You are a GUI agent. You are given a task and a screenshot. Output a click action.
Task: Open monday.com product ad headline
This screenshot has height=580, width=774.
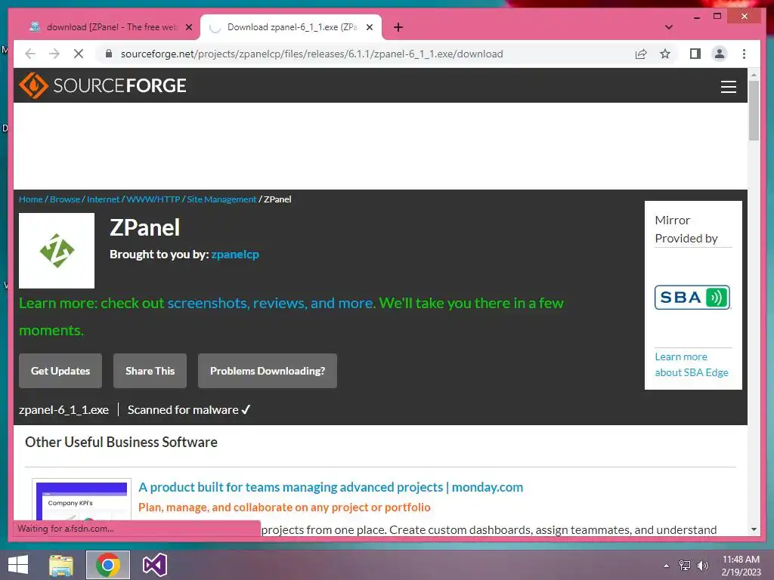331,487
